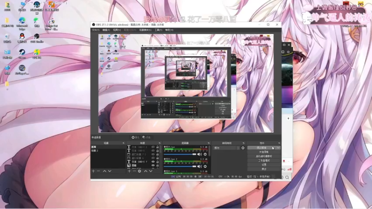Click the magnifier icon in the window behind OBS
Viewport: 372px width, 209px height.
[x=287, y=177]
